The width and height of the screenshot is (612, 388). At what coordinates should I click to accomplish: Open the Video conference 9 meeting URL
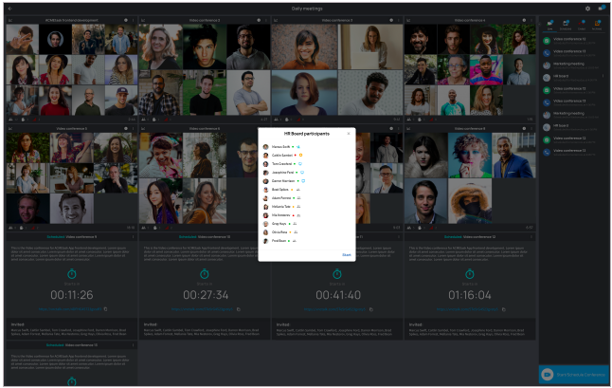pyautogui.click(x=70, y=309)
